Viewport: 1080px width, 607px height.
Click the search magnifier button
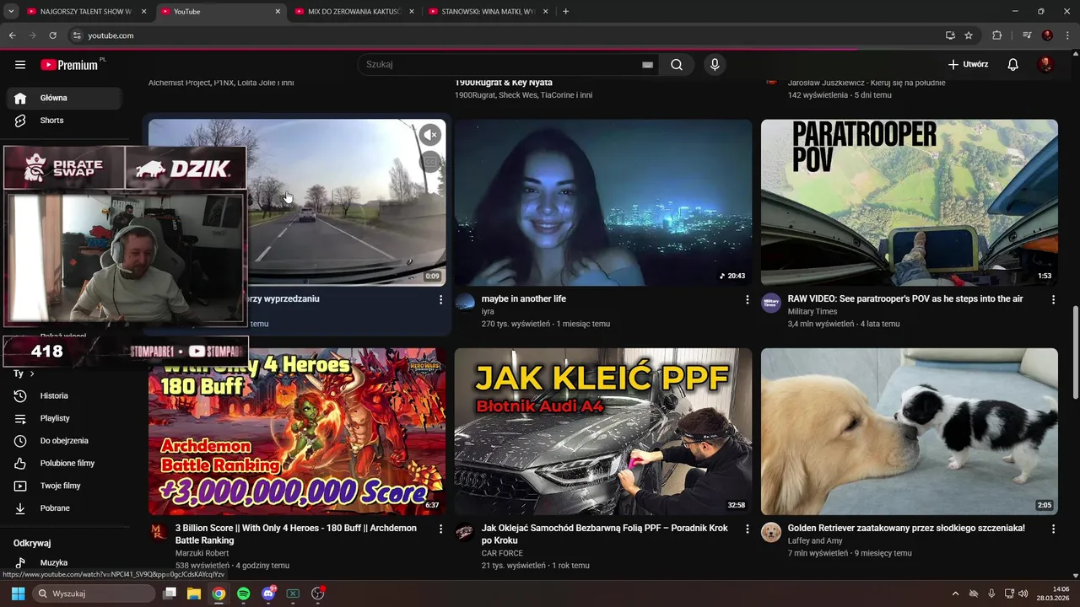point(677,65)
